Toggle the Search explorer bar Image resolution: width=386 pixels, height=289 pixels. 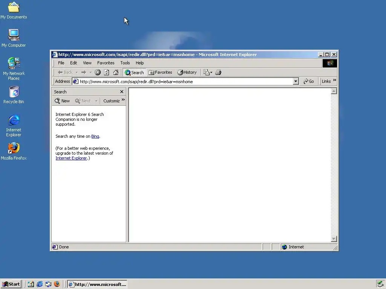tap(135, 72)
